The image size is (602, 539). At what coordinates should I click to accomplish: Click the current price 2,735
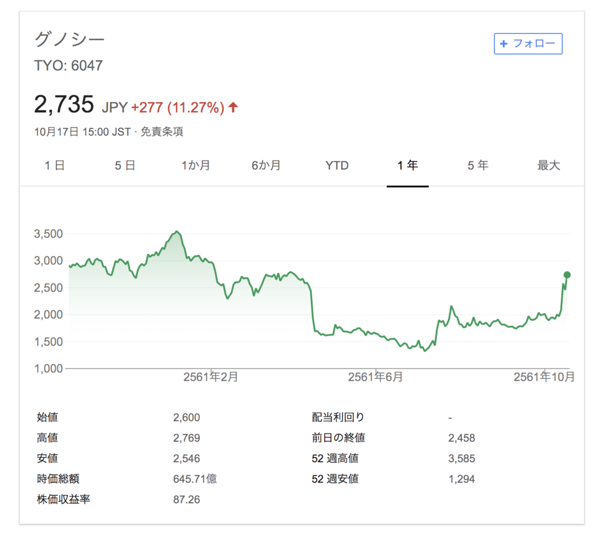63,105
